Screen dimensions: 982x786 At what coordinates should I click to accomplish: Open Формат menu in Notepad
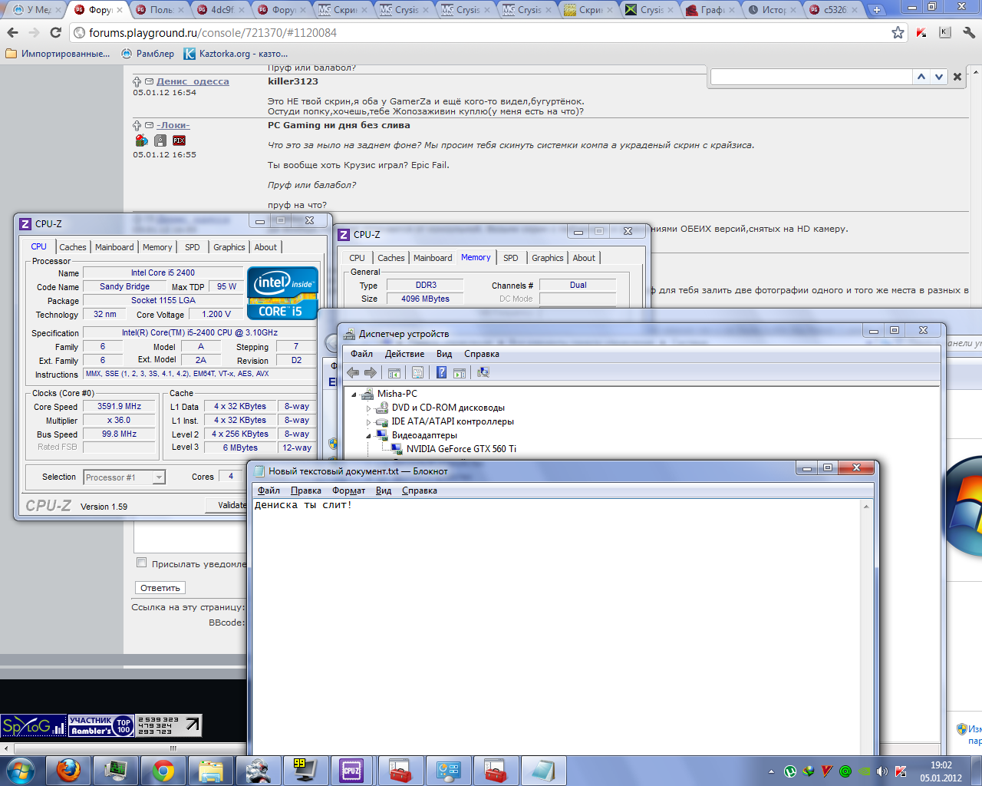[x=349, y=490]
